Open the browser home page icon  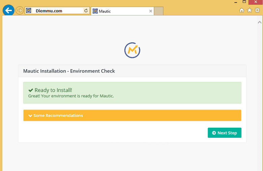(x=241, y=10)
